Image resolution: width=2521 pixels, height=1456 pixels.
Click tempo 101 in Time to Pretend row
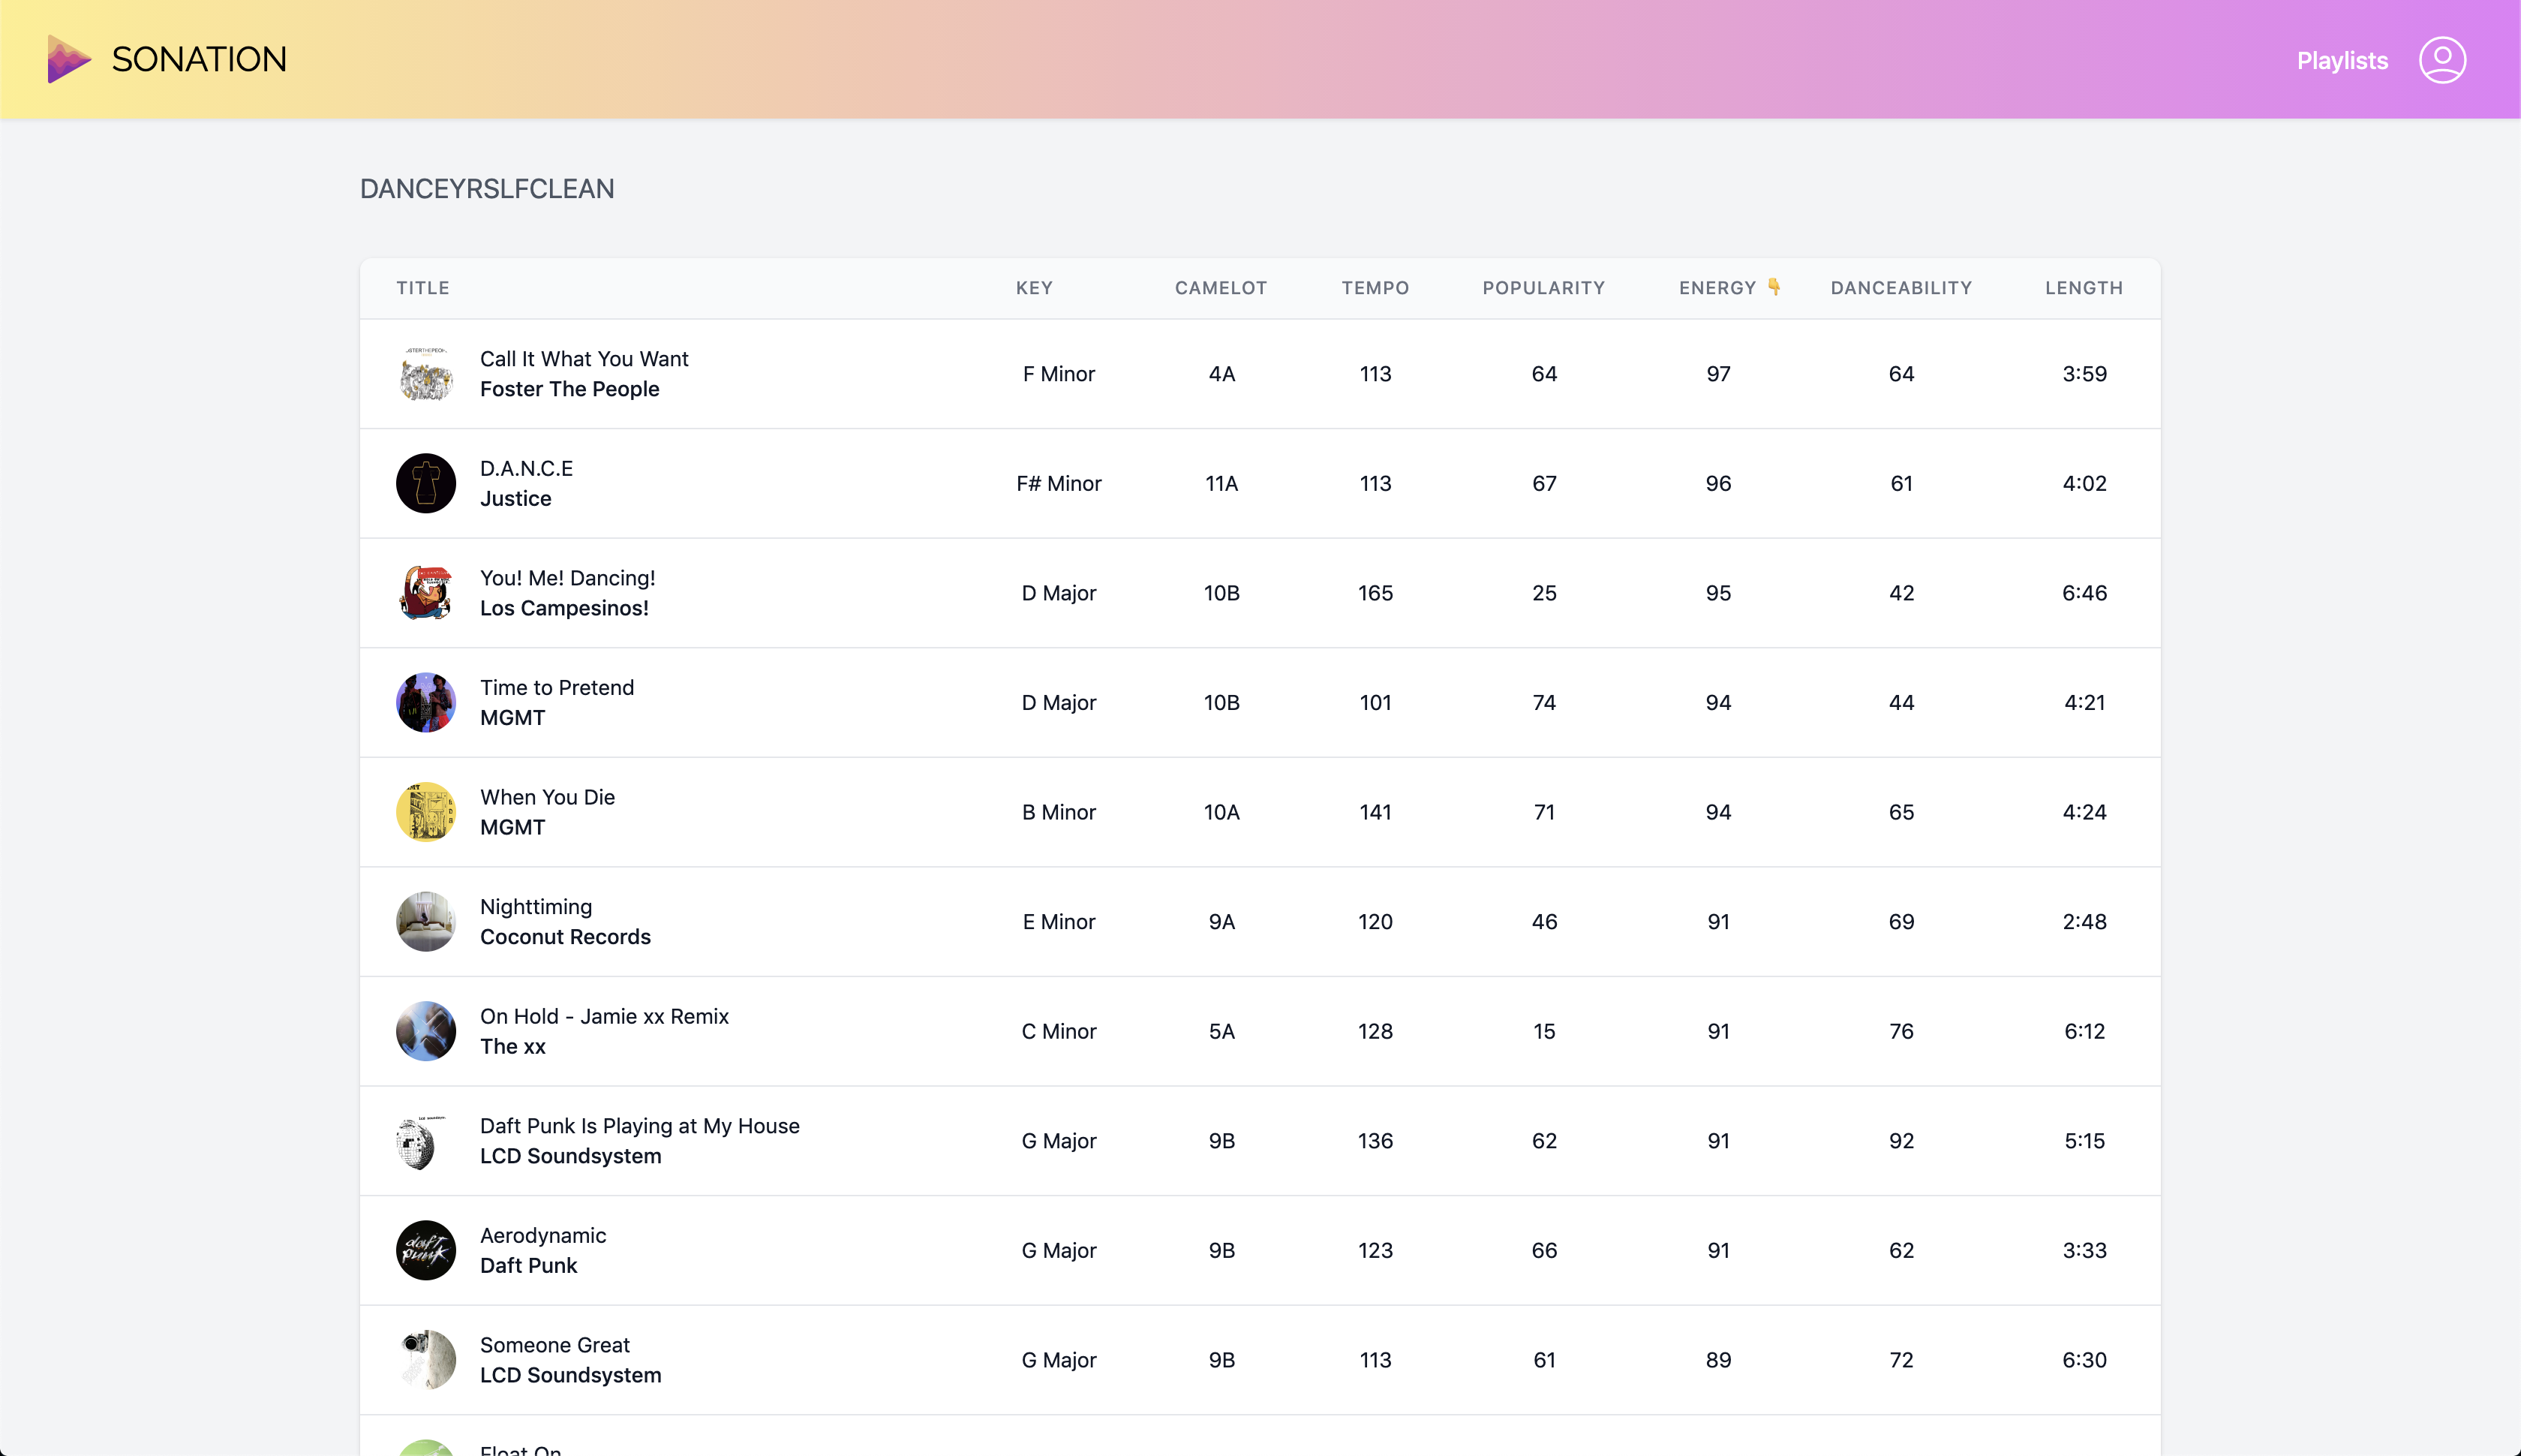click(x=1375, y=702)
